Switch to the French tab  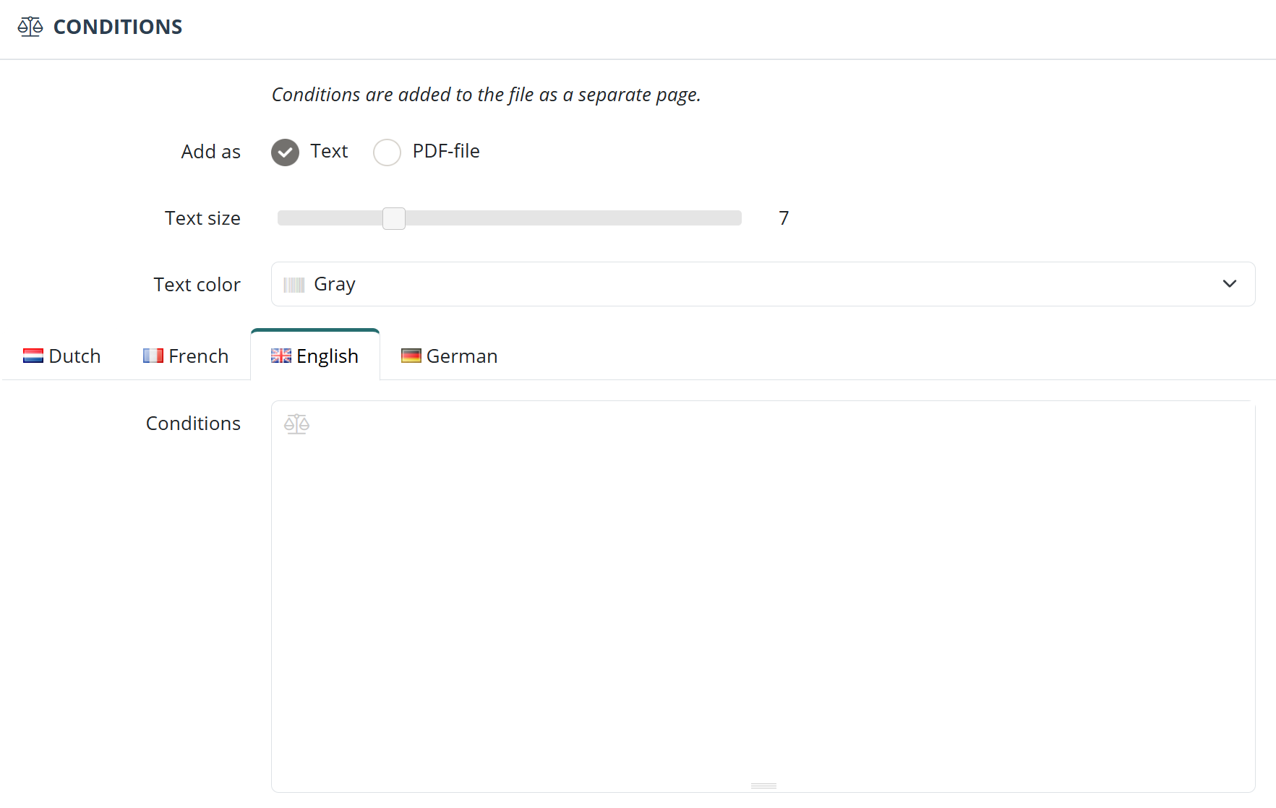pos(186,356)
